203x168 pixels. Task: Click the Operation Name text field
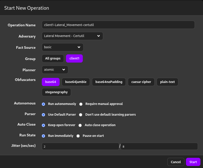pos(118,25)
